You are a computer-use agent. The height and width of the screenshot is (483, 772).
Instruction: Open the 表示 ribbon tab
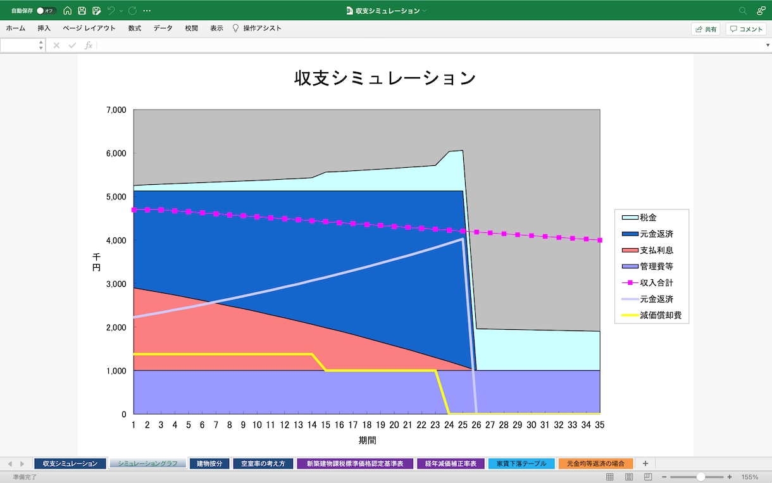click(x=217, y=28)
